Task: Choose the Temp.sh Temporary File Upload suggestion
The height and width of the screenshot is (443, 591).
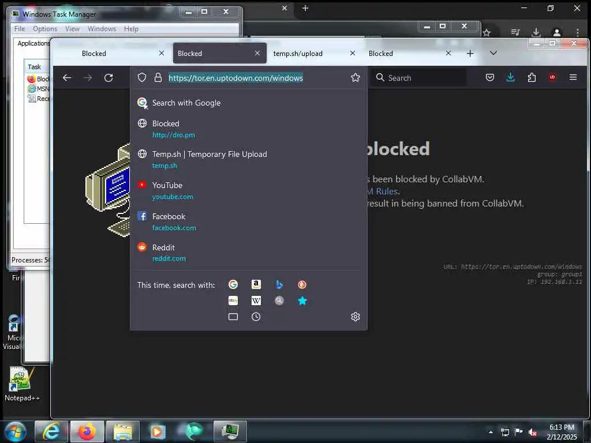Action: [249, 159]
